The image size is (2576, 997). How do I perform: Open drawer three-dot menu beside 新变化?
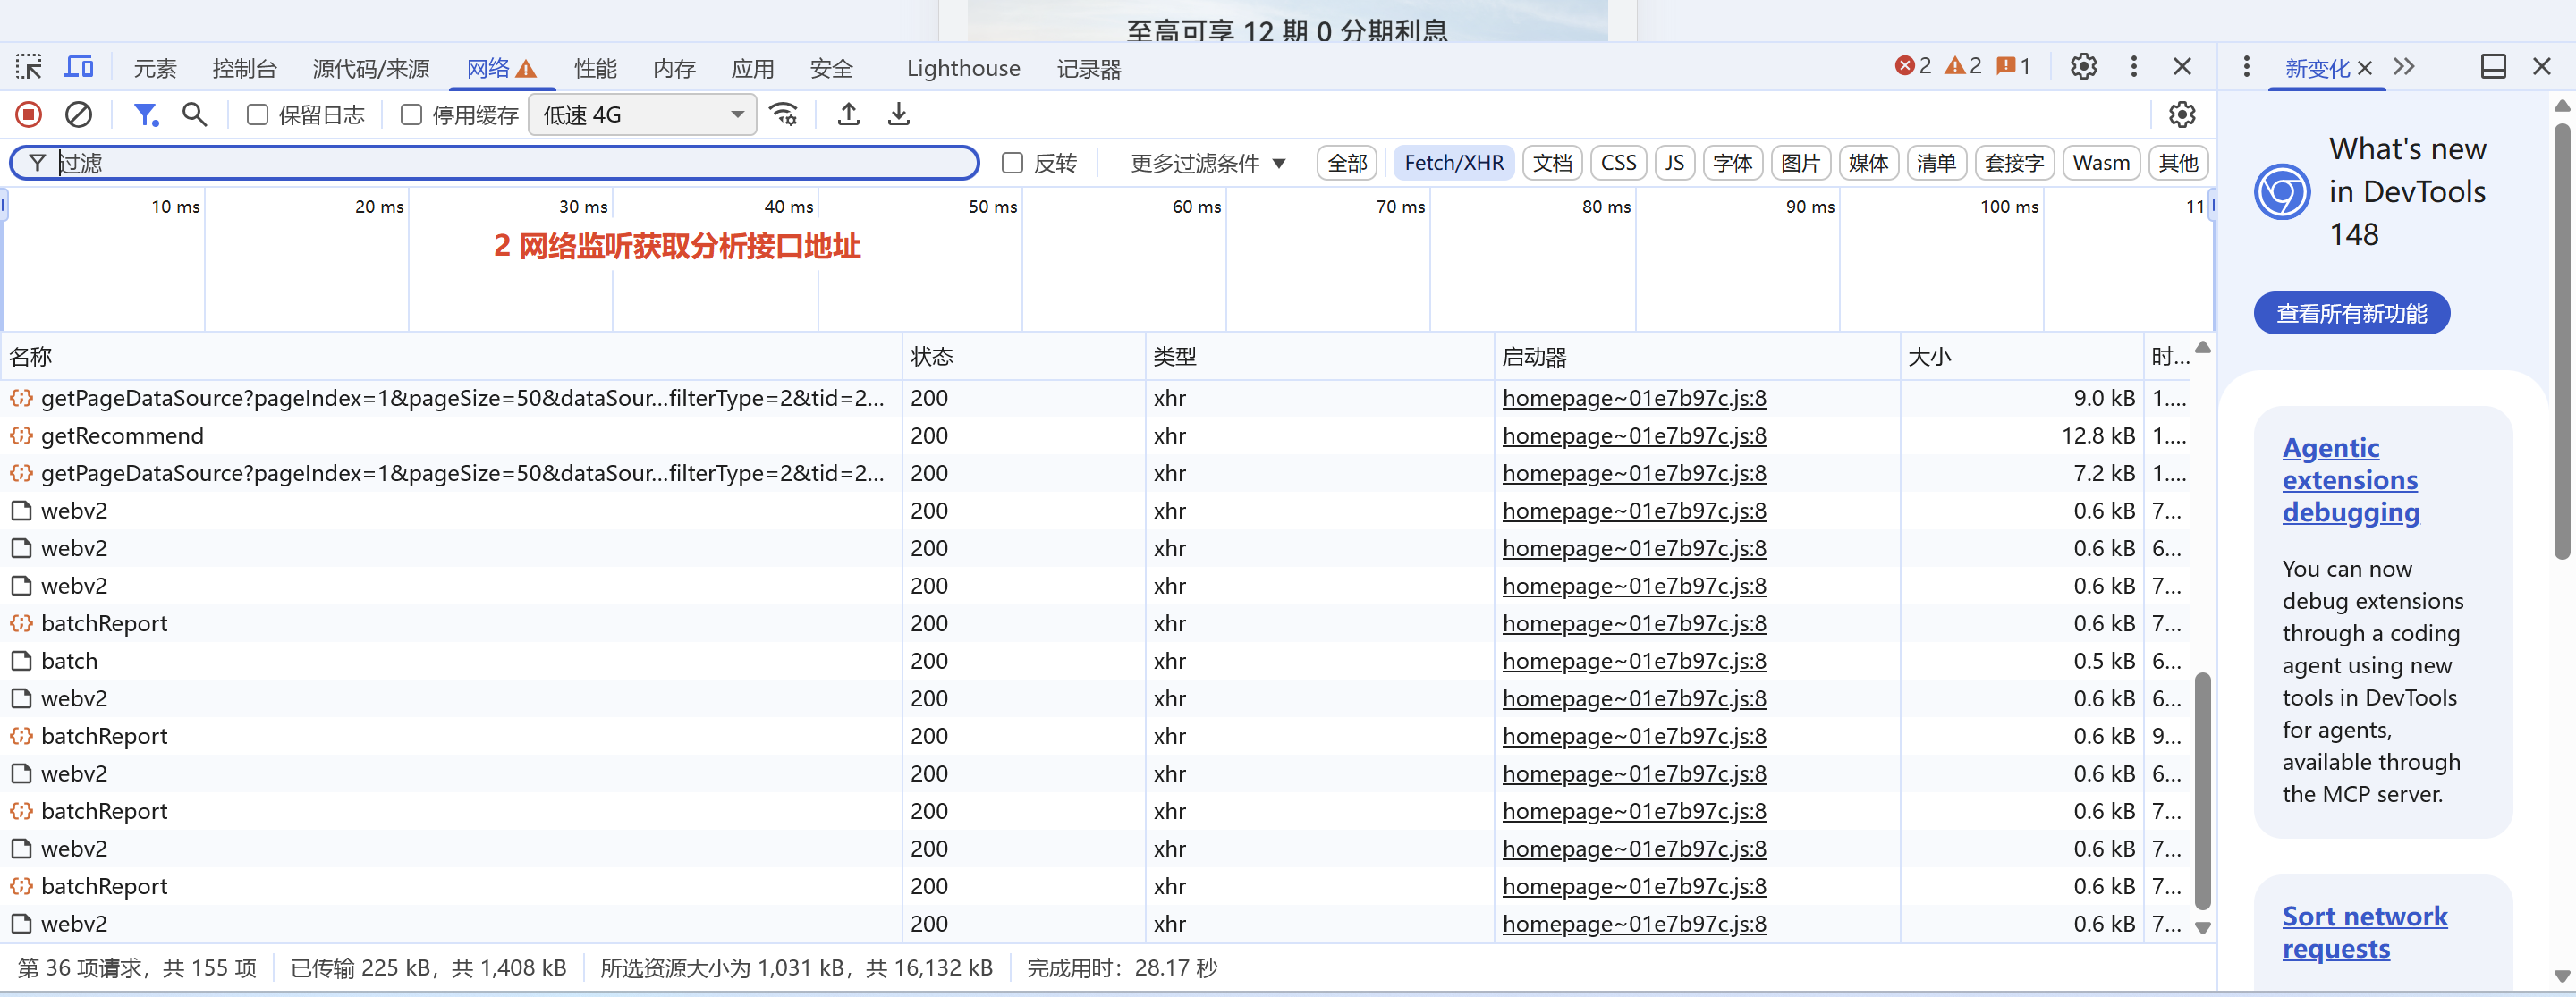click(x=2247, y=67)
